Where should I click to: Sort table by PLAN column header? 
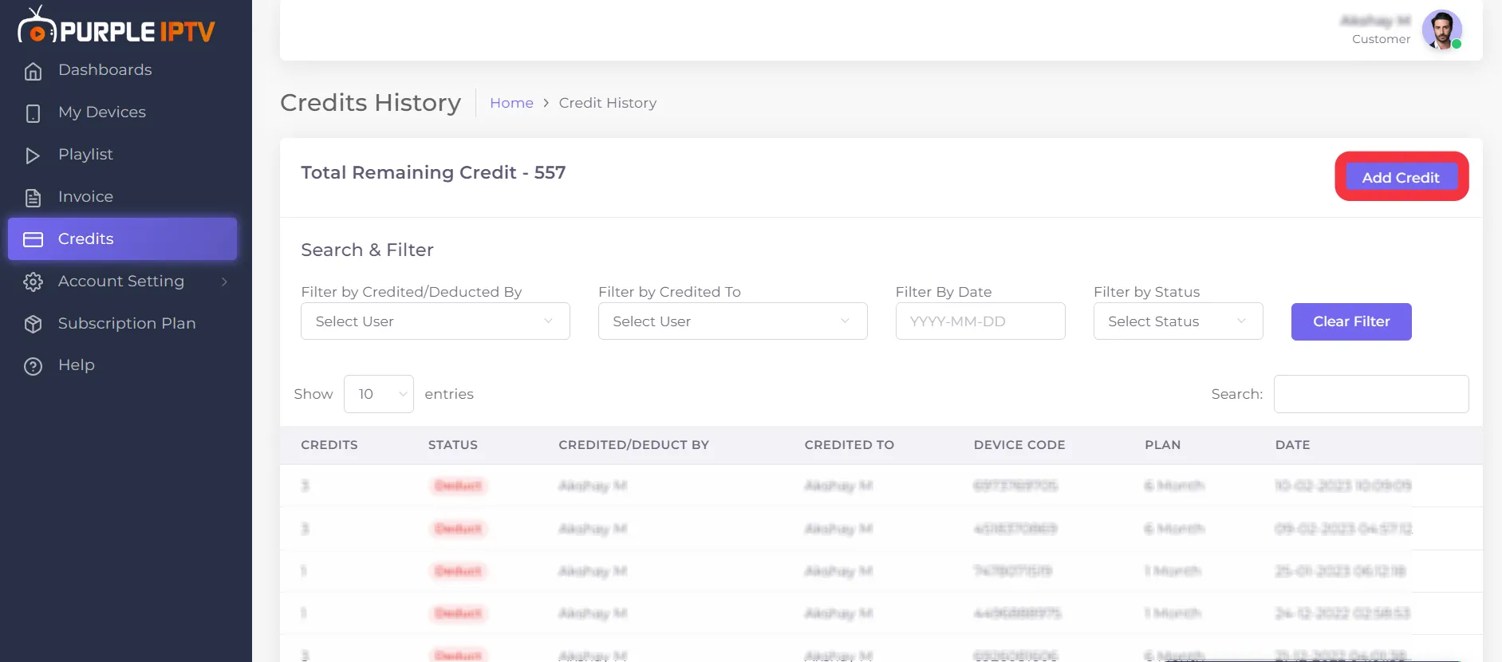tap(1163, 445)
